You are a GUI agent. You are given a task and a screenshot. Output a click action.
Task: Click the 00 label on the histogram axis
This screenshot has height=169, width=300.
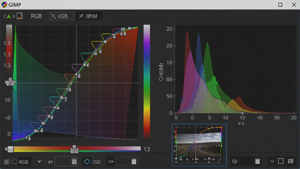pyautogui.click(x=169, y=80)
